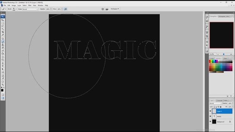Select the Clone Stamp tool
235x132 pixels.
click(x=3, y=45)
